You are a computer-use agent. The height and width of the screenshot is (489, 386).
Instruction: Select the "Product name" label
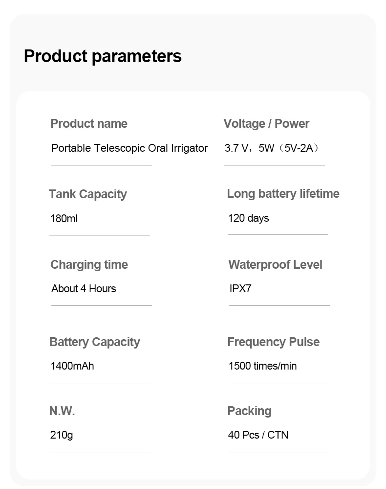89,124
